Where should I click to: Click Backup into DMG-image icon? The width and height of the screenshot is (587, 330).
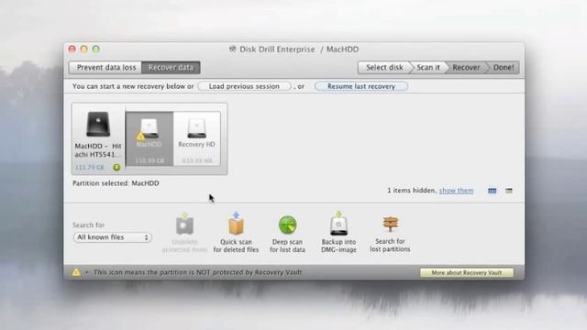tap(338, 224)
